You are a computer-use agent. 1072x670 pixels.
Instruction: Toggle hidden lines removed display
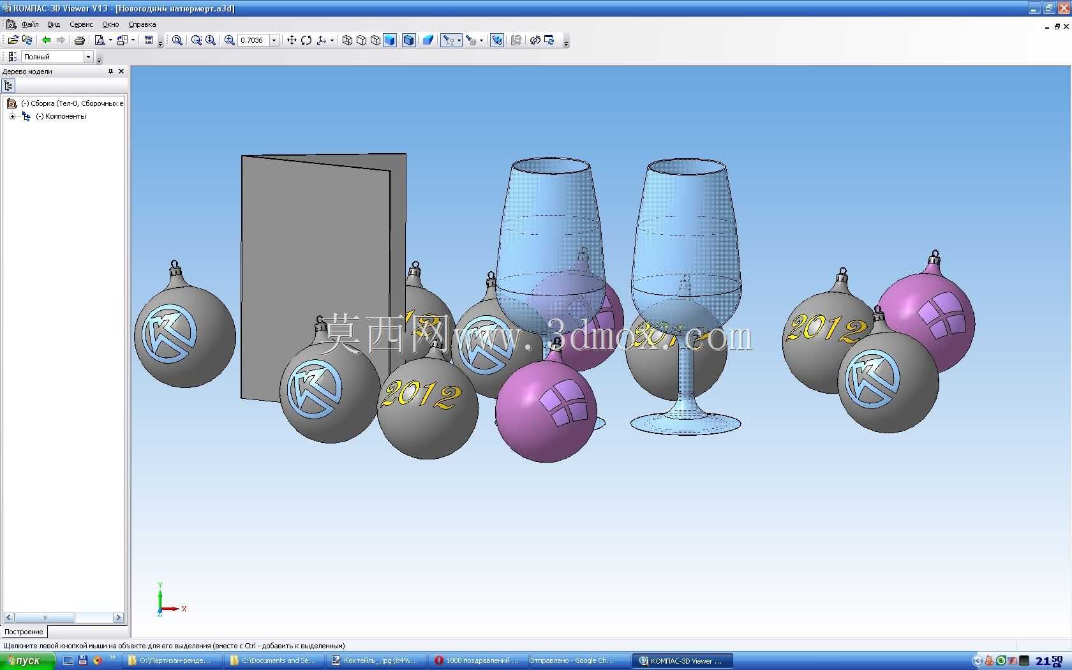[361, 40]
